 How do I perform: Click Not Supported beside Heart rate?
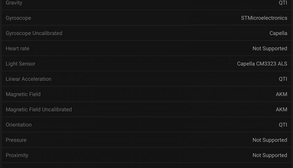[270, 48]
